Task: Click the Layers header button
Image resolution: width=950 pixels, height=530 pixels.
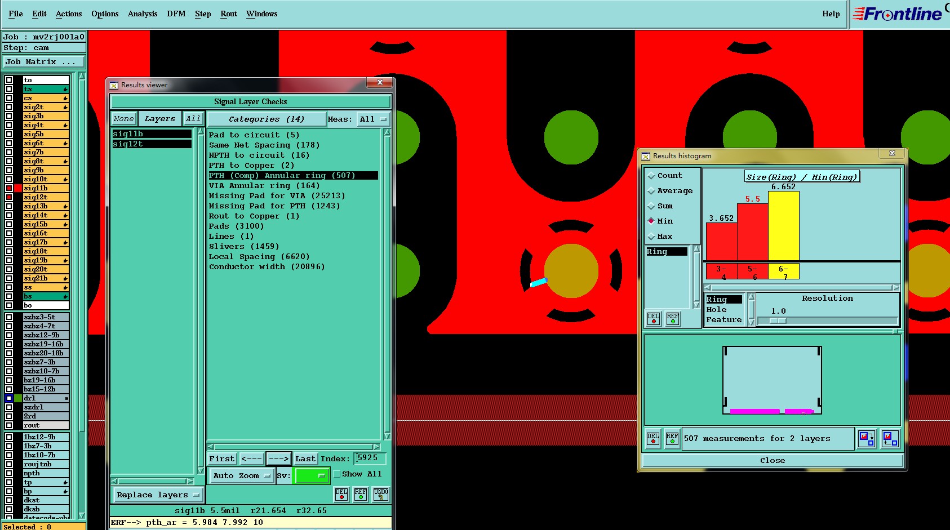Action: pyautogui.click(x=160, y=119)
